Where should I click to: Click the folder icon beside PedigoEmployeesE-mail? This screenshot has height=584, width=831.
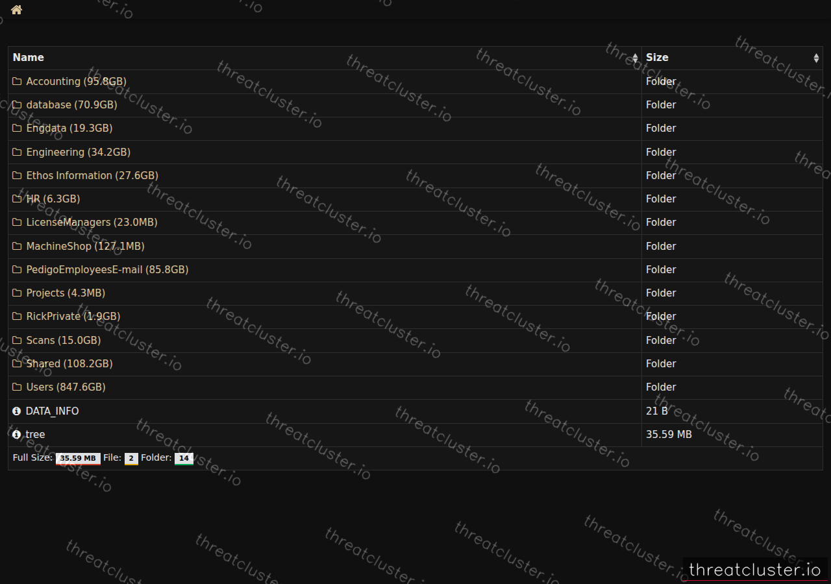pyautogui.click(x=17, y=269)
